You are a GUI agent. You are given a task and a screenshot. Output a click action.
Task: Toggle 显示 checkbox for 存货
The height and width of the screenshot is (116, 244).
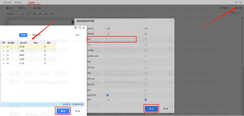(x=146, y=62)
